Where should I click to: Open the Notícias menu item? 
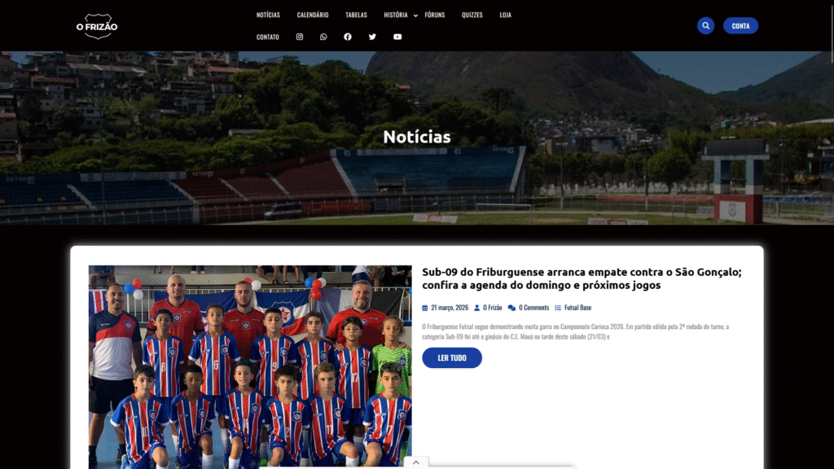pyautogui.click(x=268, y=15)
